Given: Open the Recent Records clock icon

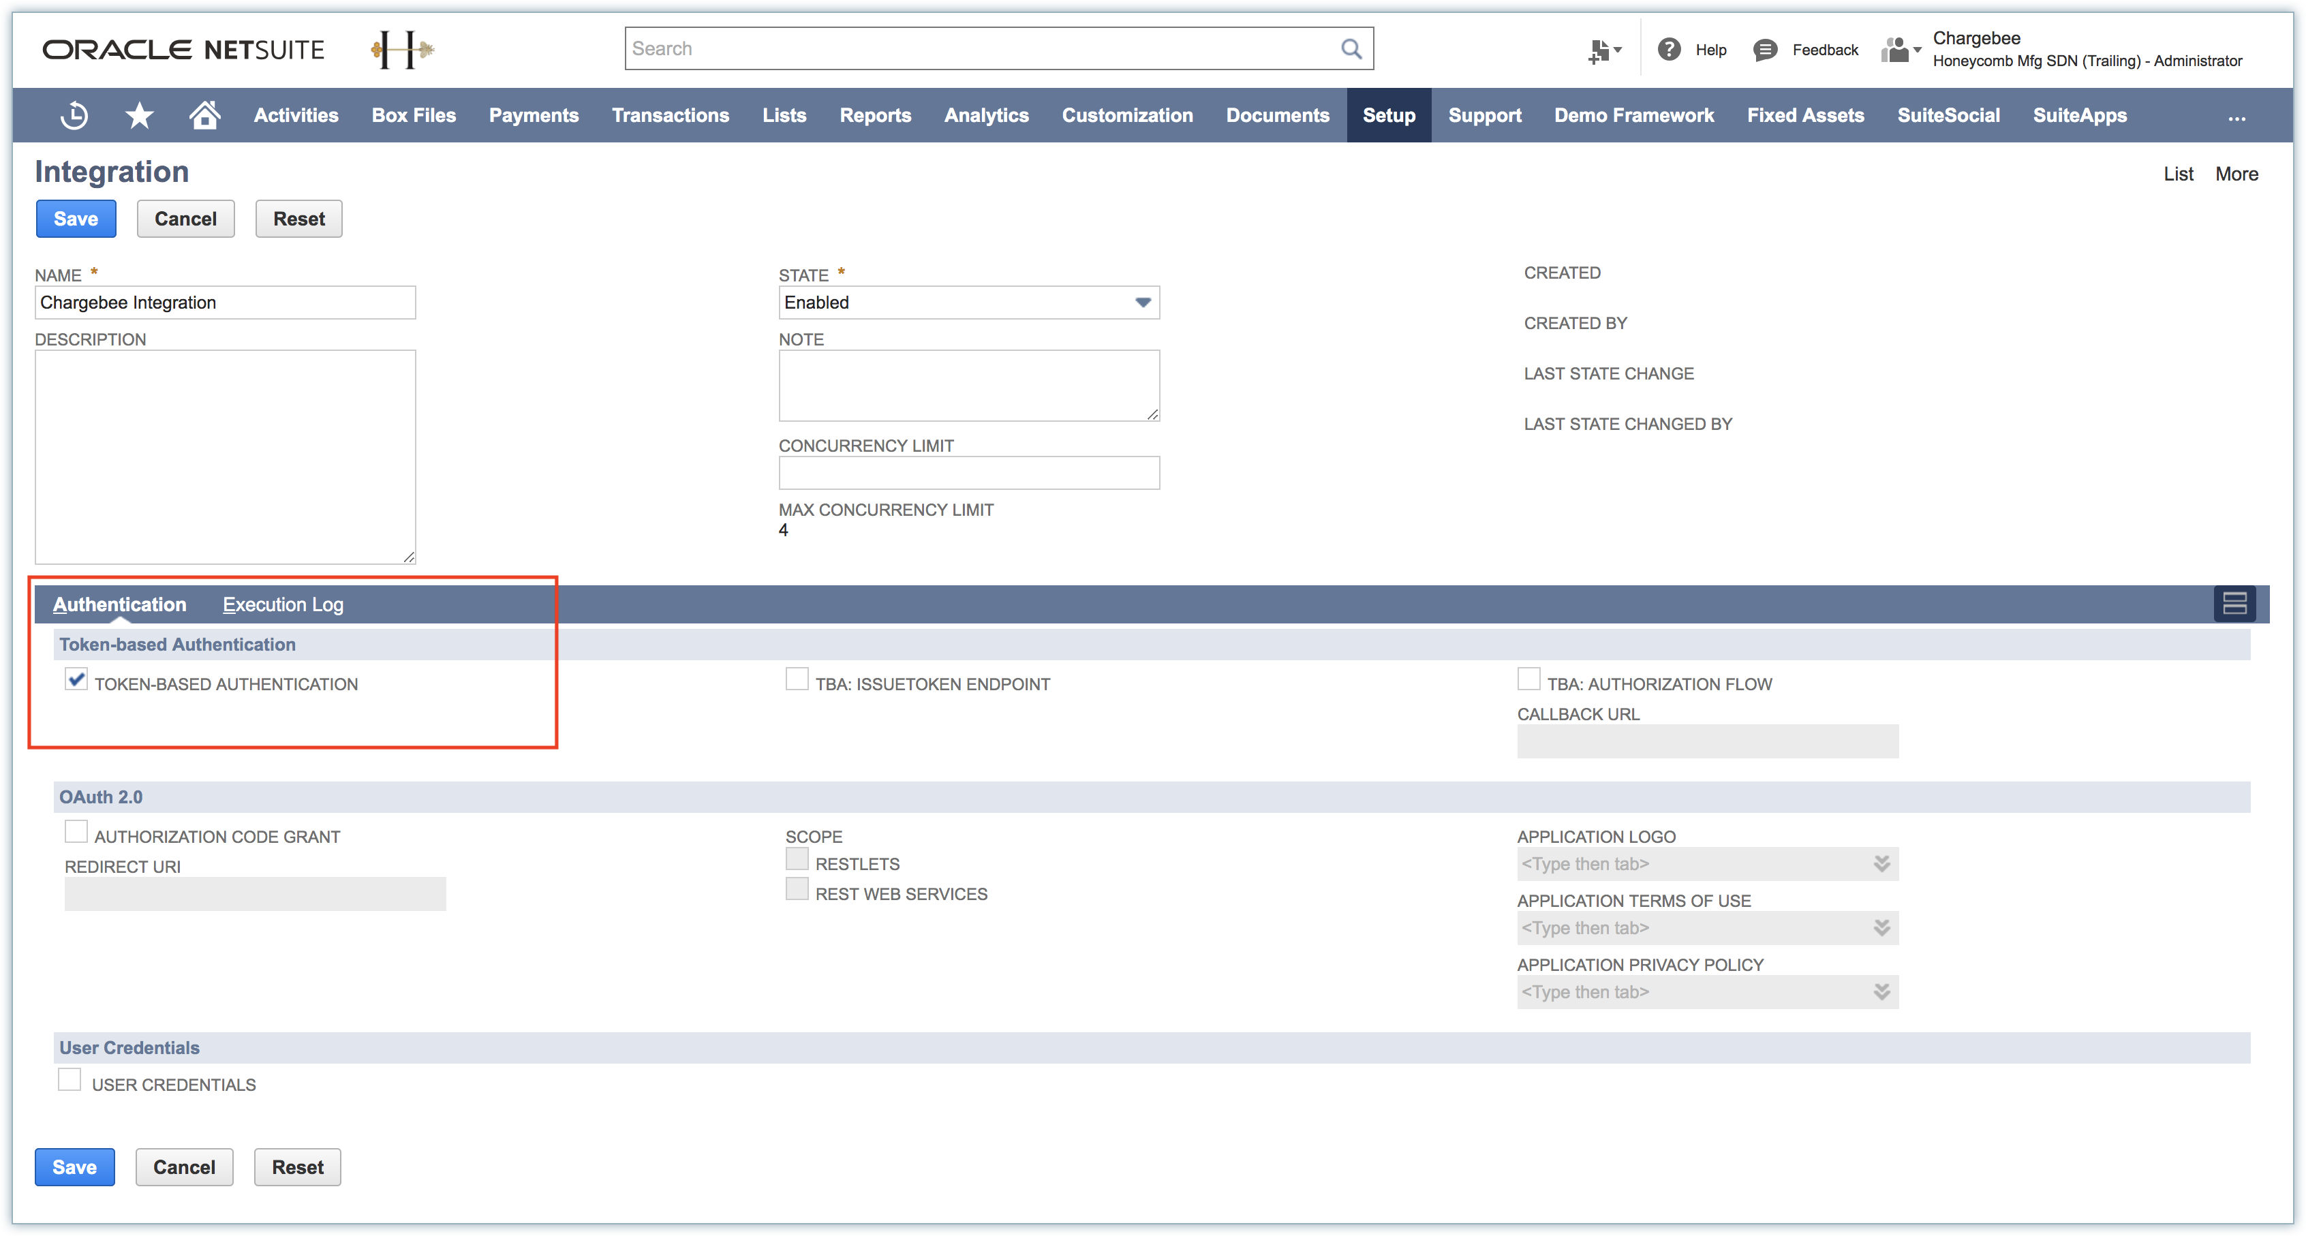Looking at the screenshot, I should coord(74,115).
